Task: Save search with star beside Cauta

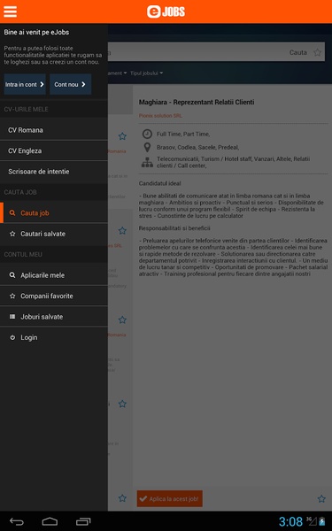Action: click(x=318, y=52)
